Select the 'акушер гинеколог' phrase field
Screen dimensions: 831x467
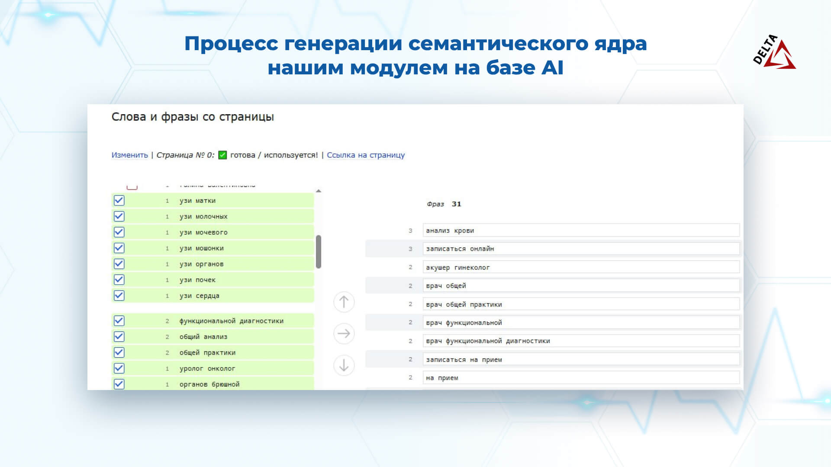[581, 267]
